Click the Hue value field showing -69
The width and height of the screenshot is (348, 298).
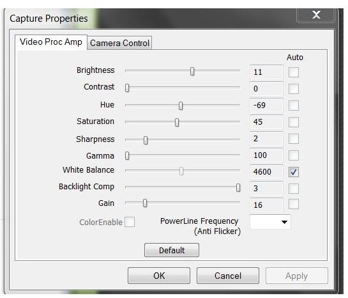(x=266, y=105)
